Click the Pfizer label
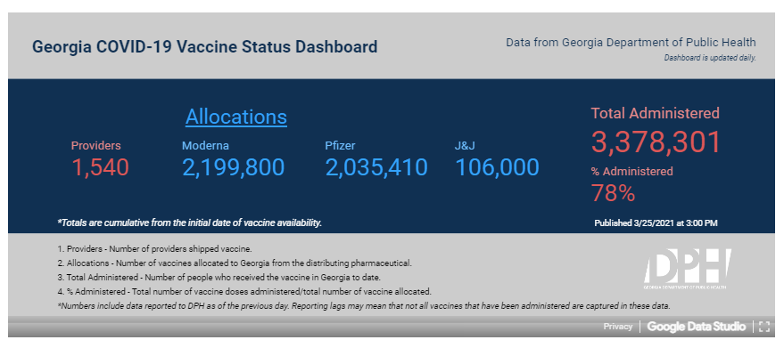 click(340, 146)
